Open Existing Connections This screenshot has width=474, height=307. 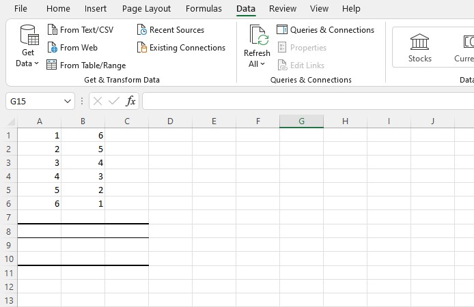[181, 48]
